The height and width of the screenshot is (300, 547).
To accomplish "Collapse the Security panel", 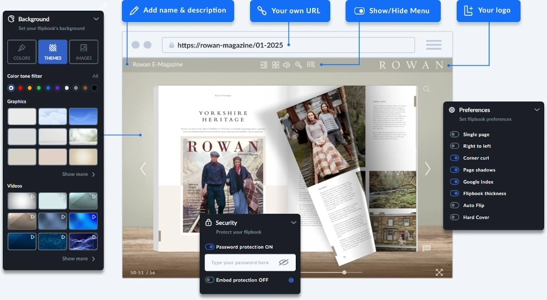I will coord(294,223).
